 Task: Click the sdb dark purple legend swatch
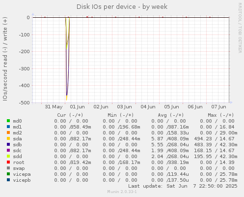pyautogui.click(x=8, y=144)
